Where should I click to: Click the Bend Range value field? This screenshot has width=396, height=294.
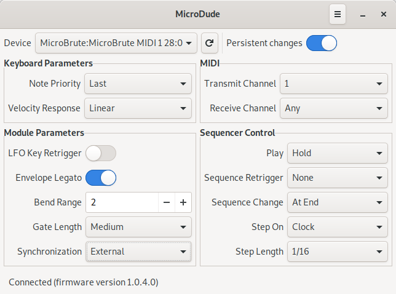[122, 202]
